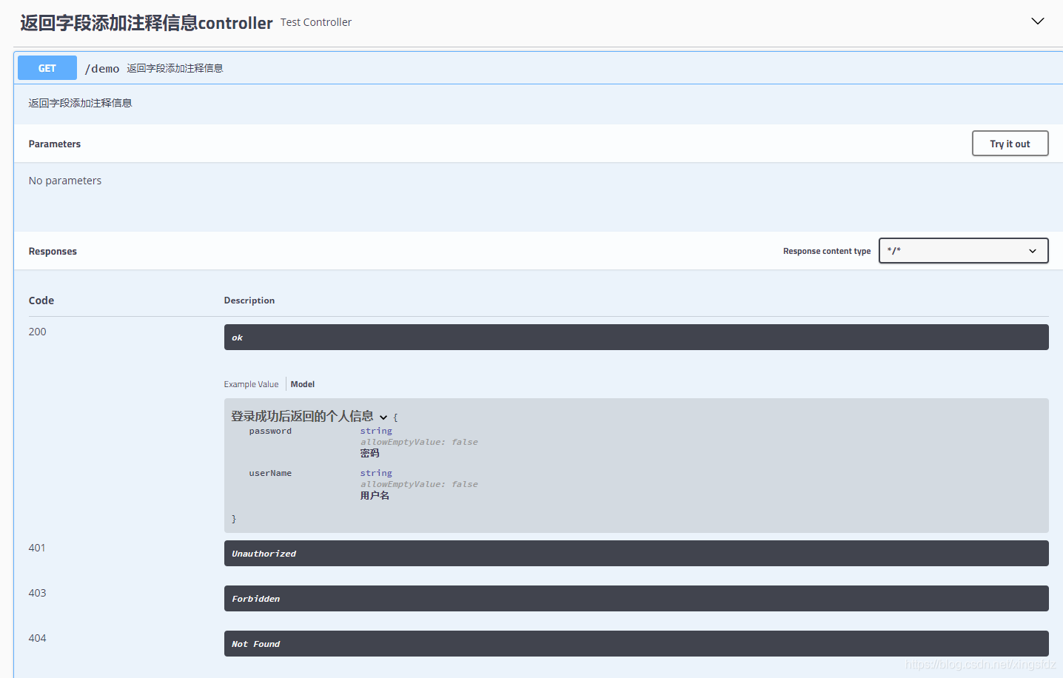Select the Model tab
This screenshot has width=1063, height=678.
pyautogui.click(x=303, y=384)
